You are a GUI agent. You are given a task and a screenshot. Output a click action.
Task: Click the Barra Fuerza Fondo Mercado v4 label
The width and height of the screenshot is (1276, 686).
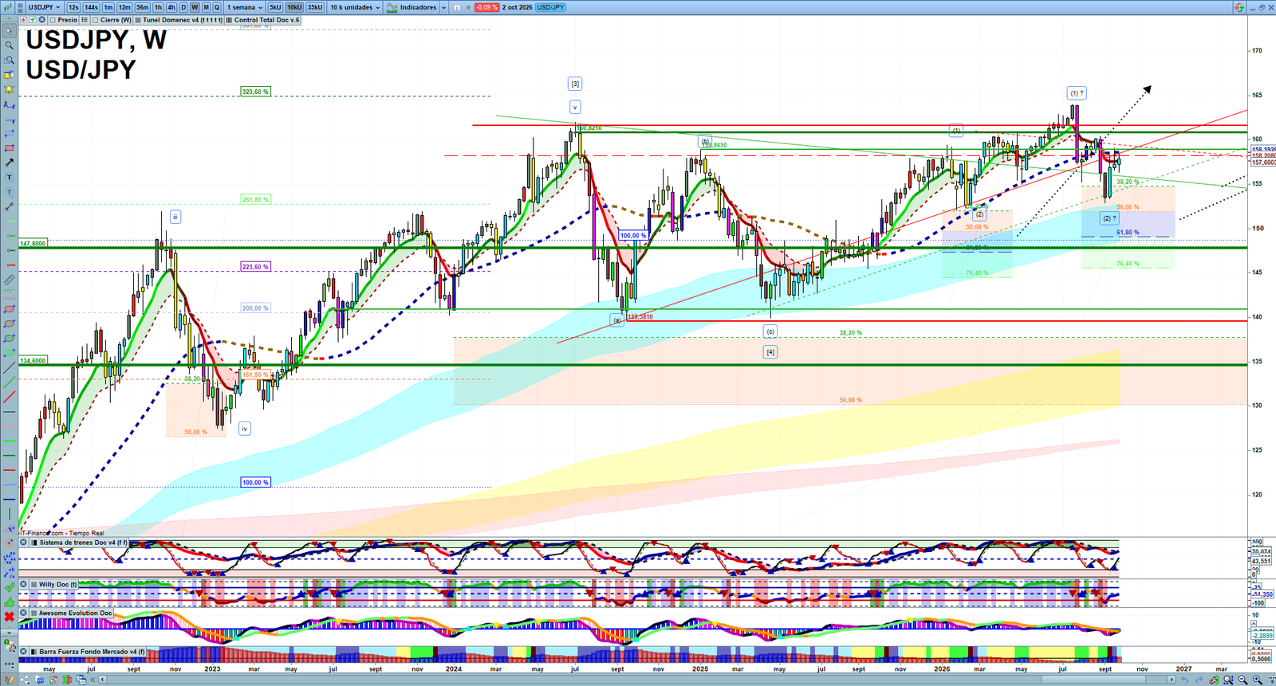point(92,652)
